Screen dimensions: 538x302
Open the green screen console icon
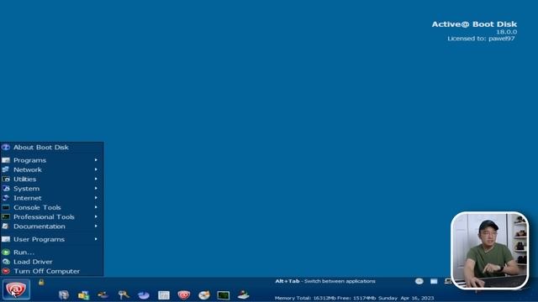[224, 294]
